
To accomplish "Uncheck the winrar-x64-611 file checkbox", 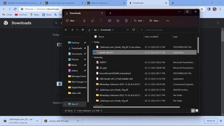I will (94, 52).
